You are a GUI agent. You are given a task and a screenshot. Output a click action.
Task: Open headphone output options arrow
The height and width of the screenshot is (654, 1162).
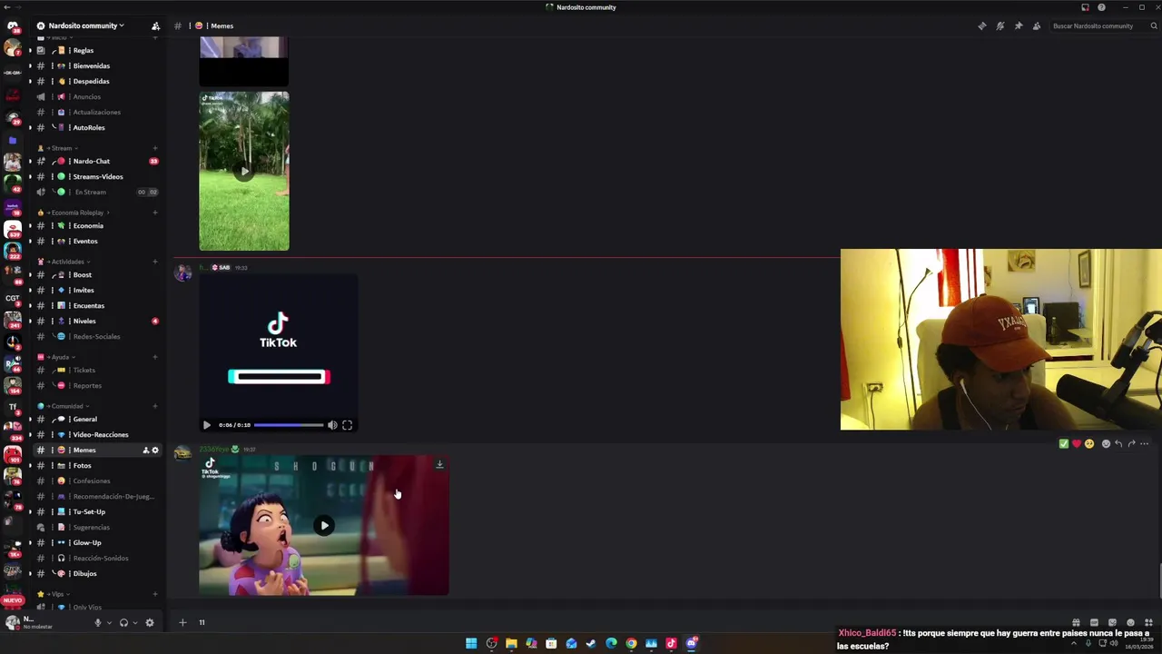pos(134,622)
